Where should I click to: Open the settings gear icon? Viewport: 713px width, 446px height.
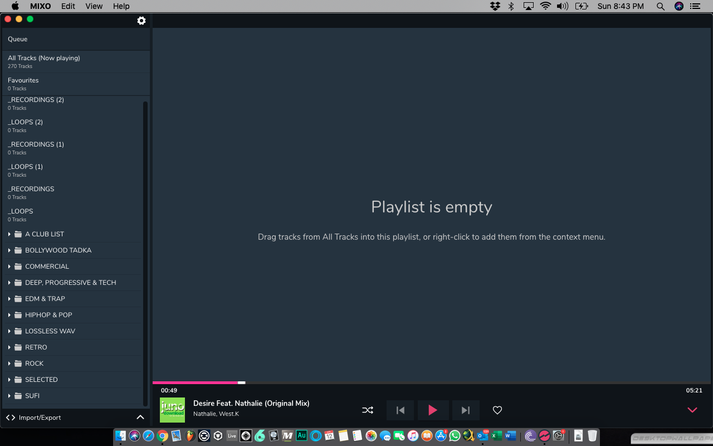pos(141,21)
